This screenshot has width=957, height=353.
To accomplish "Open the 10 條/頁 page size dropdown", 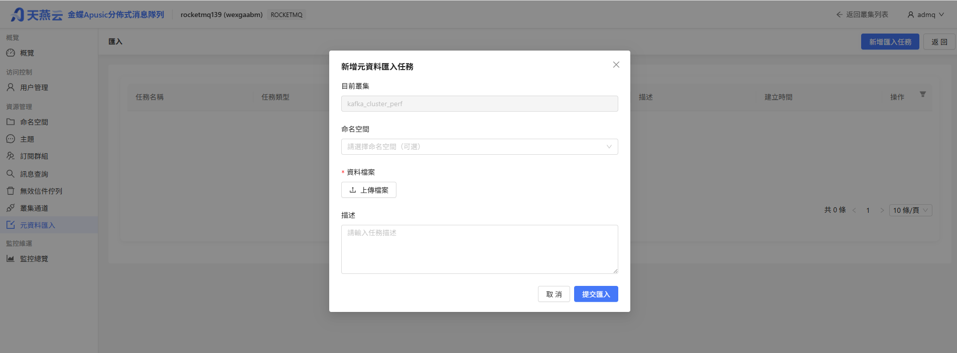I will [x=911, y=210].
